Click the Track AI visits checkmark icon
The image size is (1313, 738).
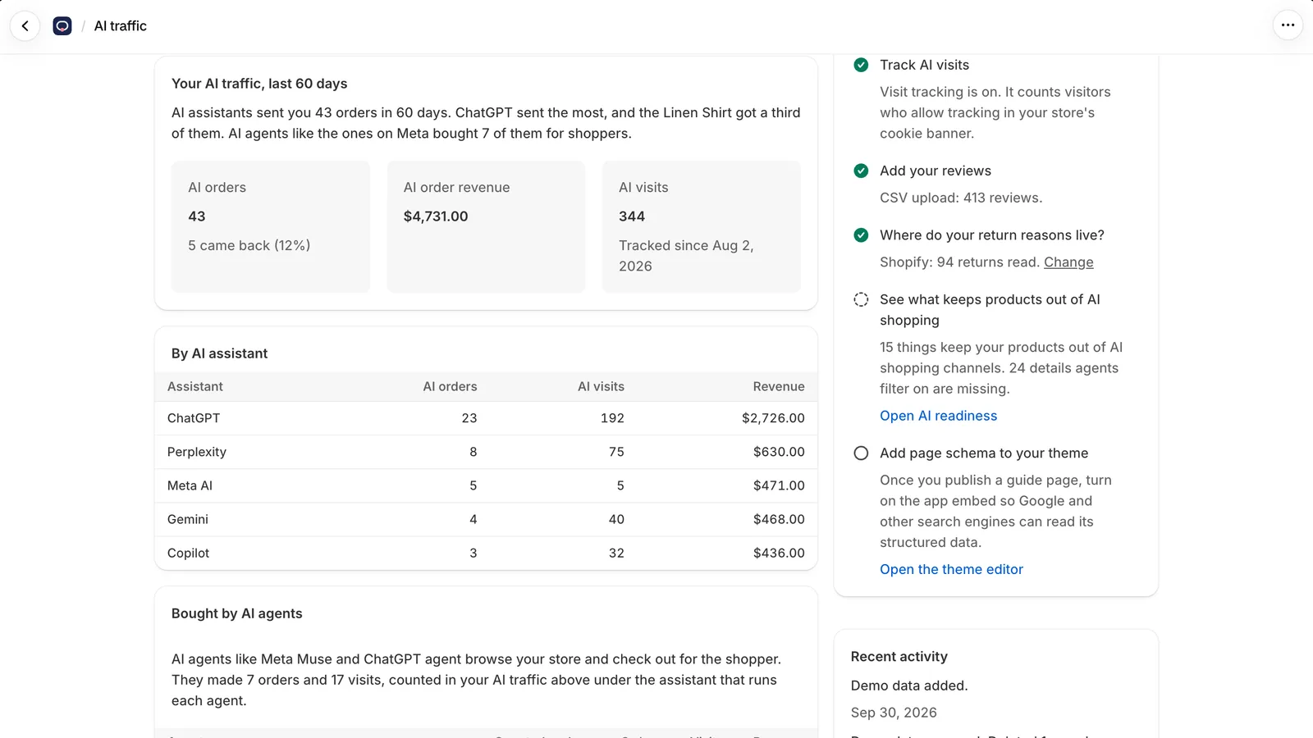pyautogui.click(x=861, y=65)
